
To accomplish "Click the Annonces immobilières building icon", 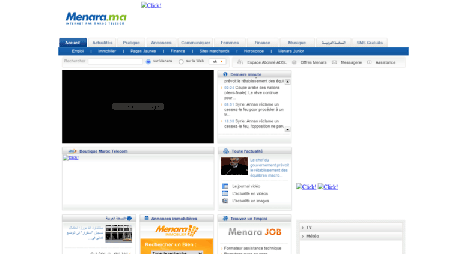I will (x=147, y=218).
